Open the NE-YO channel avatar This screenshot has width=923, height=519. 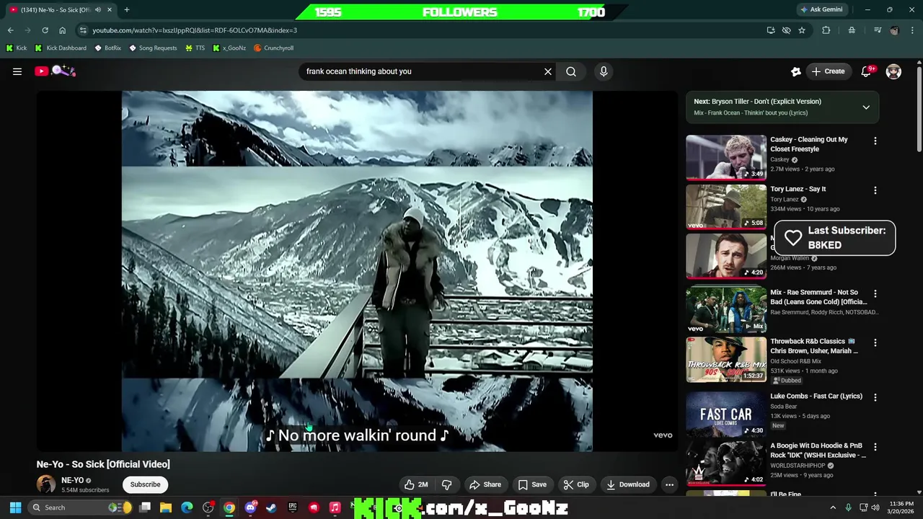point(46,484)
